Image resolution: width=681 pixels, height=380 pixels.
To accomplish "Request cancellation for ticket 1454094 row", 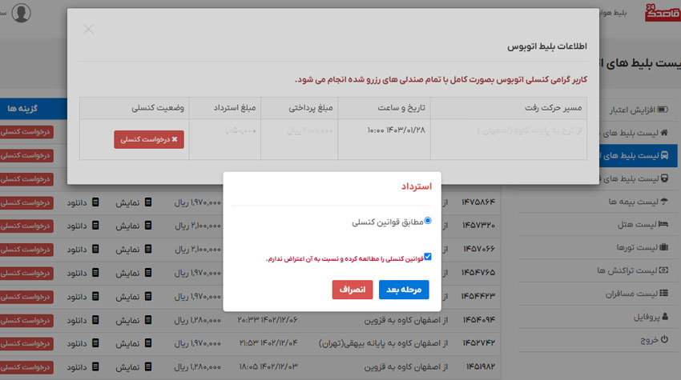I will click(x=26, y=320).
